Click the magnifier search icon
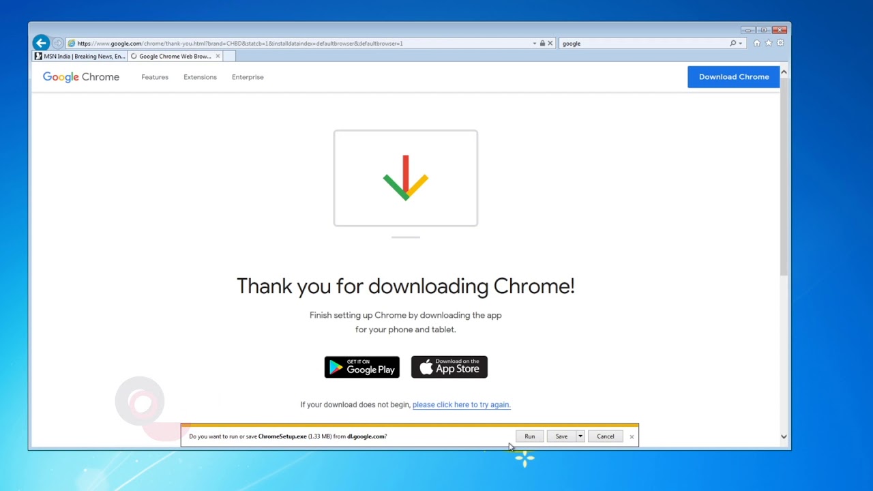873x491 pixels. coord(733,43)
